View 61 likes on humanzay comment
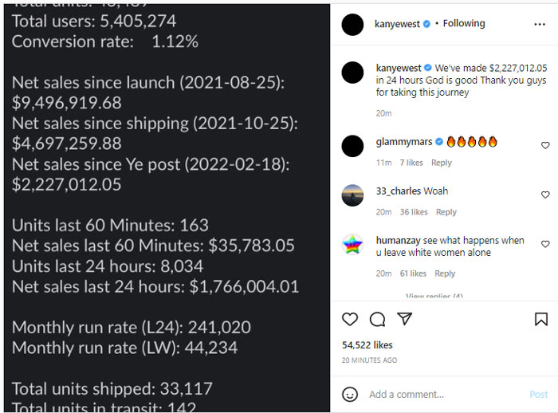This screenshot has height=413, width=558. (413, 273)
